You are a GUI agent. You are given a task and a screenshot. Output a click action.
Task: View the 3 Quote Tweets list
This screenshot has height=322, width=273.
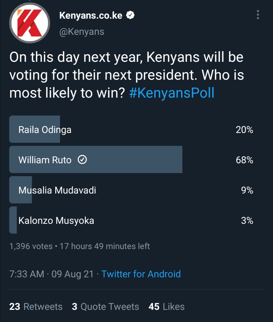[105, 307]
